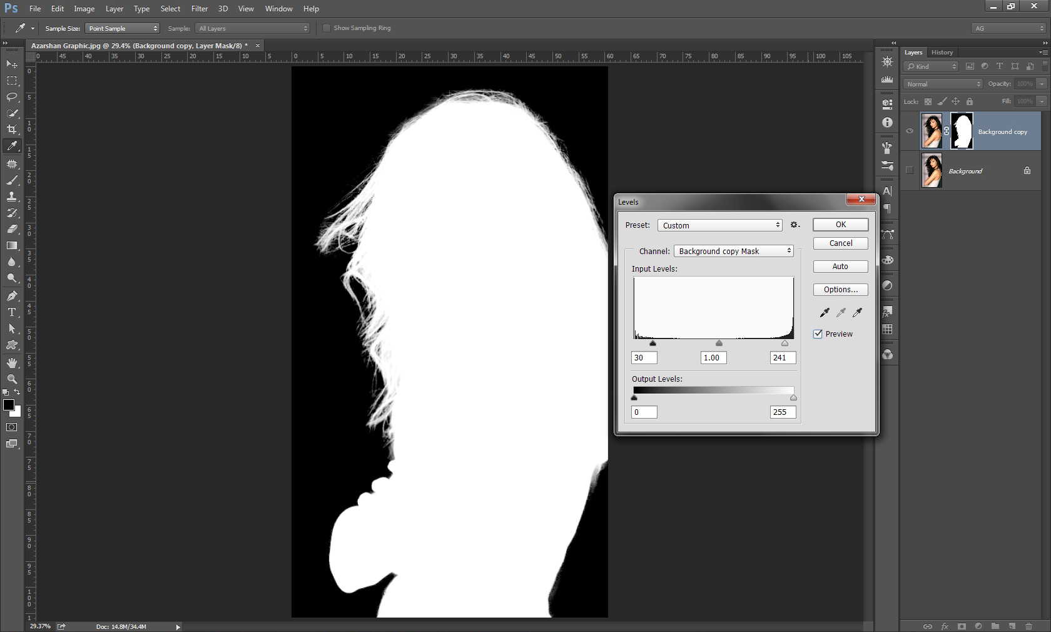Pick the white point eyedropper in Levels
Image resolution: width=1051 pixels, height=632 pixels.
(857, 312)
